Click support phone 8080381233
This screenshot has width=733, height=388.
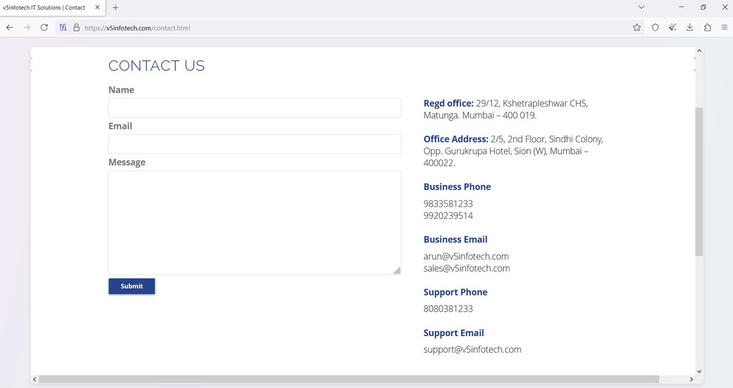[448, 309]
